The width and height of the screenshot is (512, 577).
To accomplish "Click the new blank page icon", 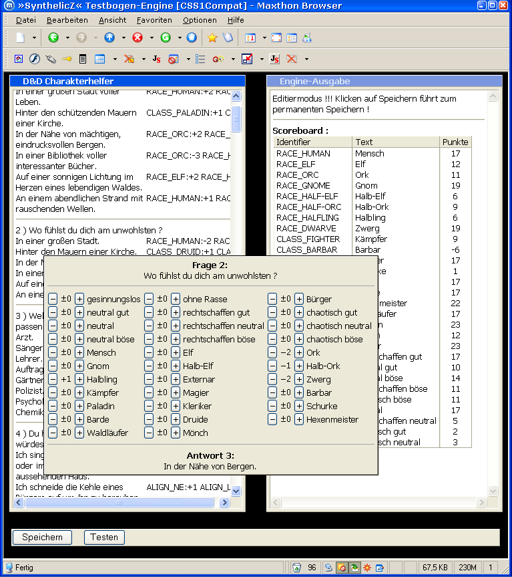I will coord(21,37).
